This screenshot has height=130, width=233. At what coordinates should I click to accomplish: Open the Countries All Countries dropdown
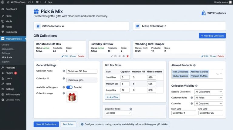209,104
